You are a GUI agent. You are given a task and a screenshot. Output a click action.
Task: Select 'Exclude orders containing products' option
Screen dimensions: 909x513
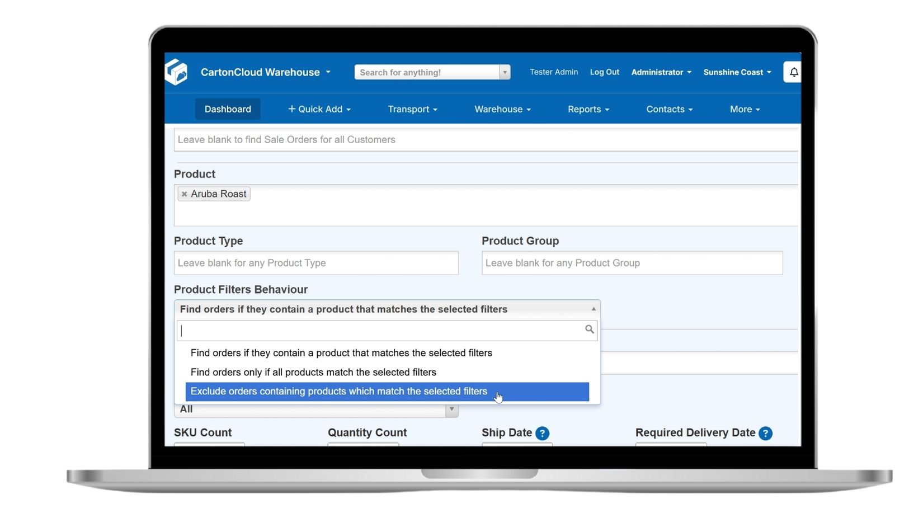pos(387,392)
